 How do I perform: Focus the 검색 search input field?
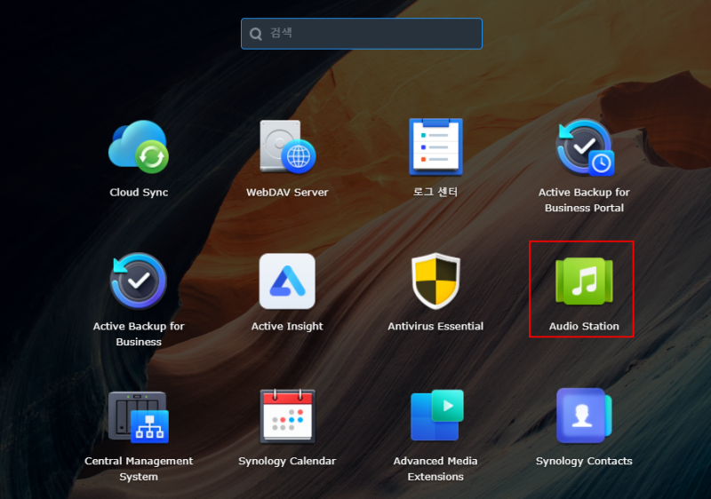(362, 34)
